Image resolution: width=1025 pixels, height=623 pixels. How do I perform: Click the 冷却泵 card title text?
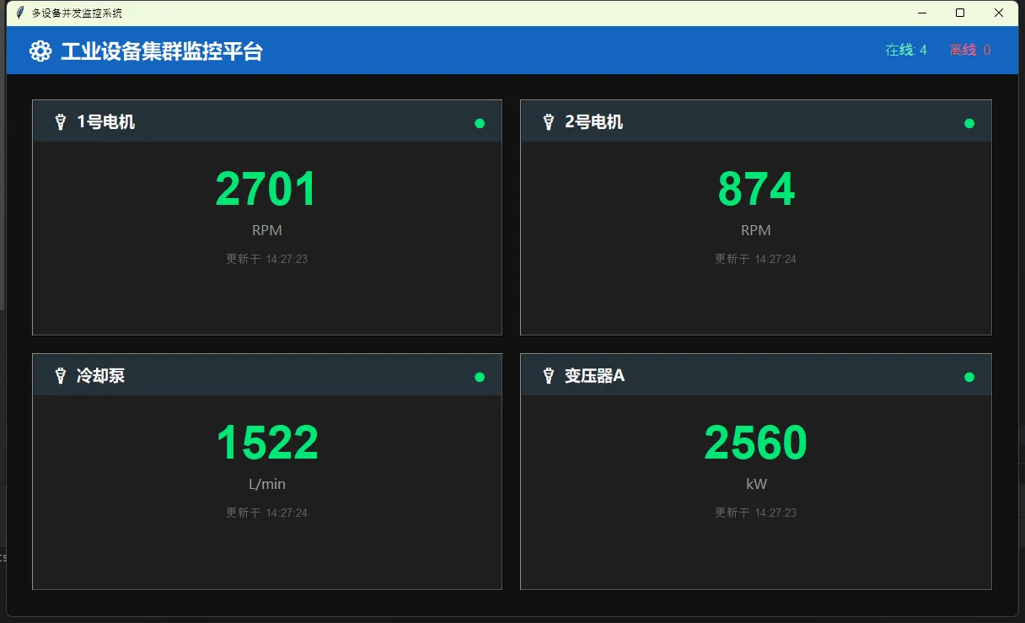click(100, 376)
